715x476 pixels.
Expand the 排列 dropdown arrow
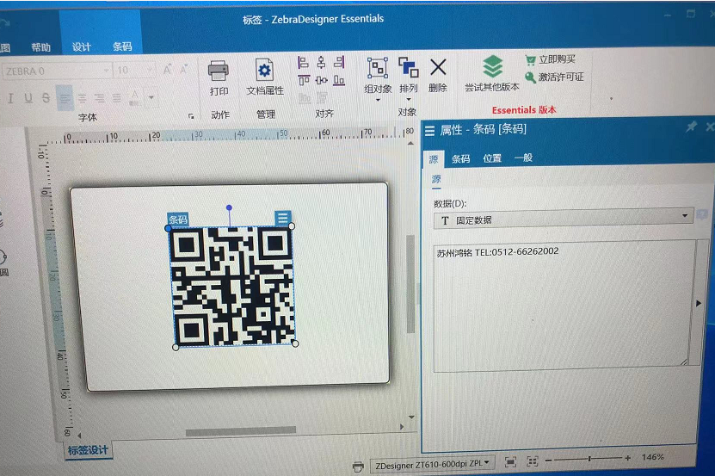tap(409, 99)
